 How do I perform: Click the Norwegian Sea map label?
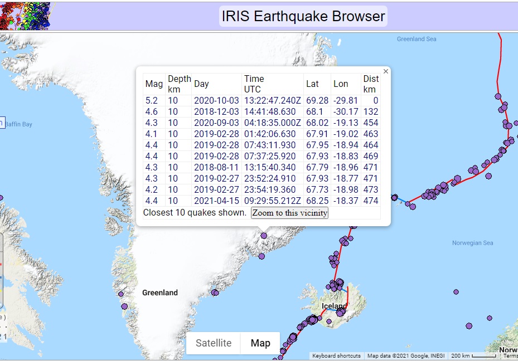[x=472, y=243]
